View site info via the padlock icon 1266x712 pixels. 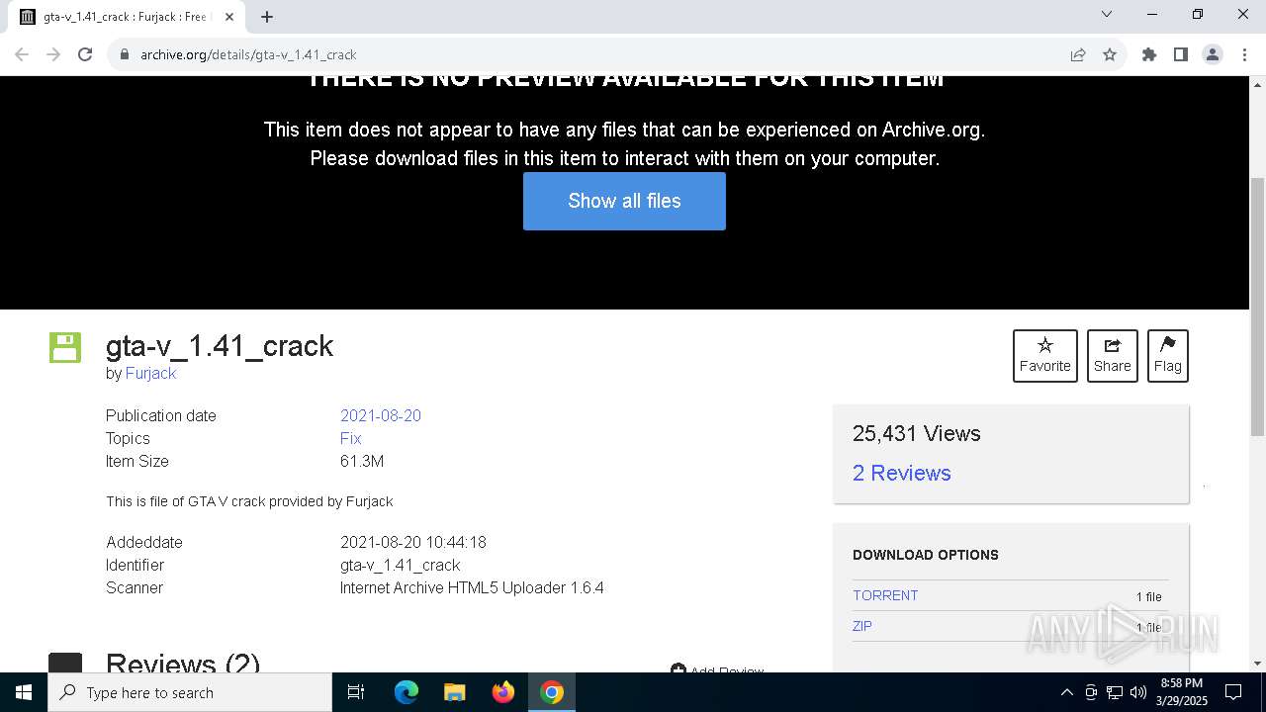click(125, 54)
